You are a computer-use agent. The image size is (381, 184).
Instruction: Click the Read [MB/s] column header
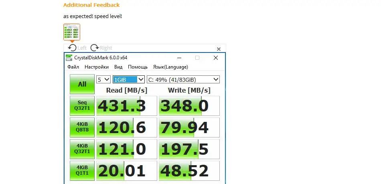click(x=127, y=90)
